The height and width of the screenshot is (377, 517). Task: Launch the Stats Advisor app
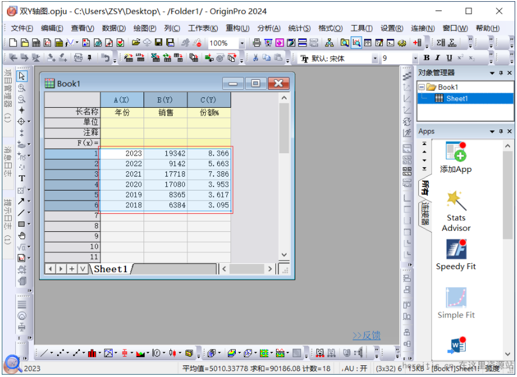tap(456, 211)
